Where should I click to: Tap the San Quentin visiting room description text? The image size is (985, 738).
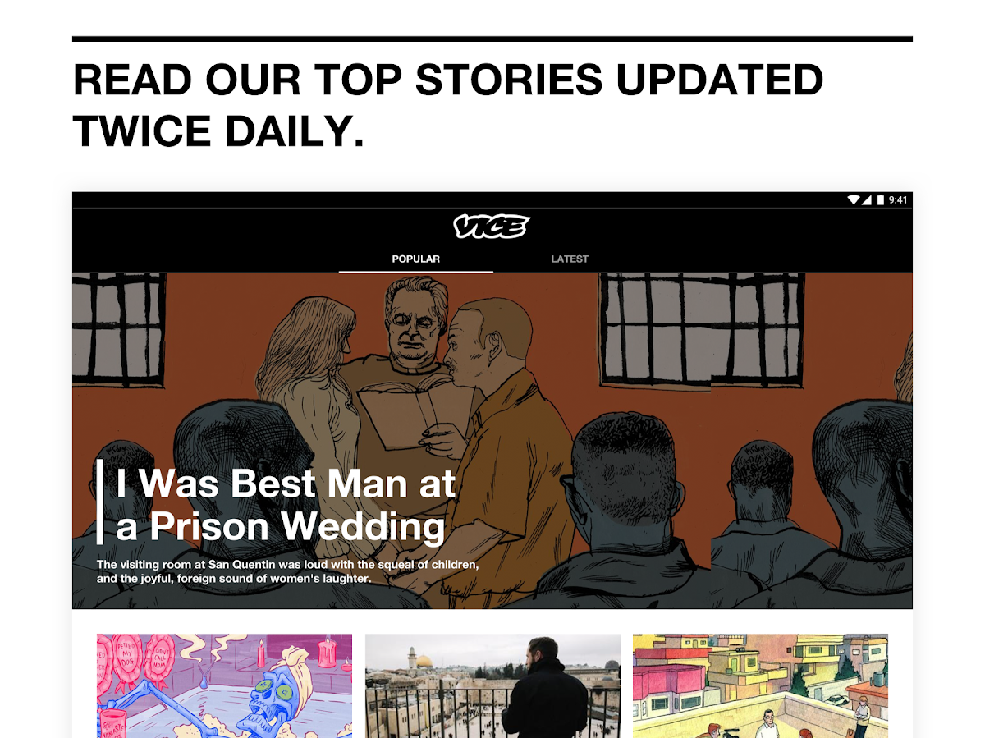(x=287, y=571)
